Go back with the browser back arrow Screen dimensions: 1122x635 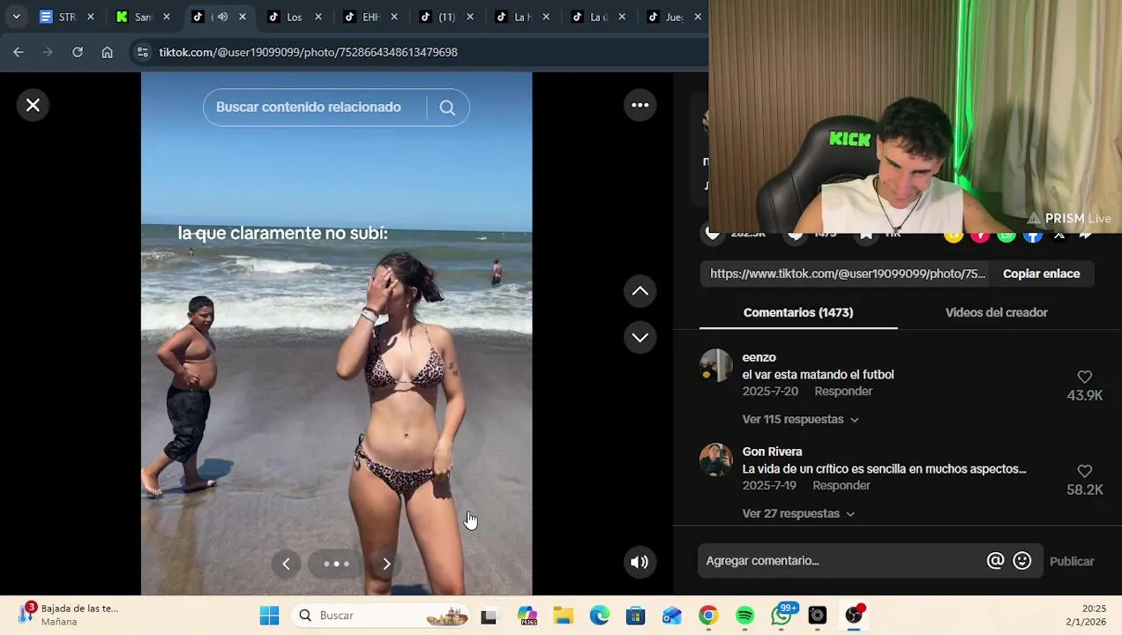click(x=19, y=52)
